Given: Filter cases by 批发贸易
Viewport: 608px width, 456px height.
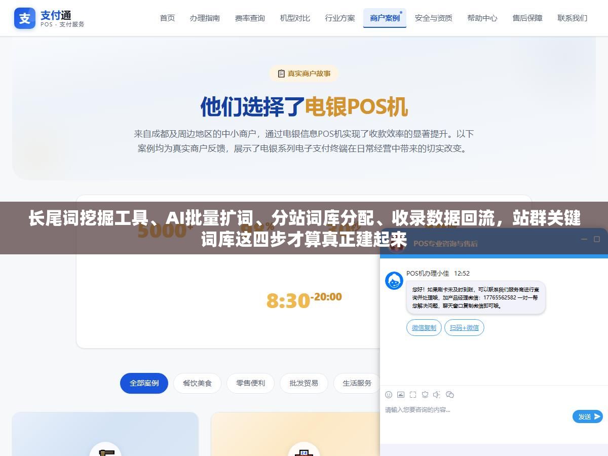Looking at the screenshot, I should pos(303,383).
